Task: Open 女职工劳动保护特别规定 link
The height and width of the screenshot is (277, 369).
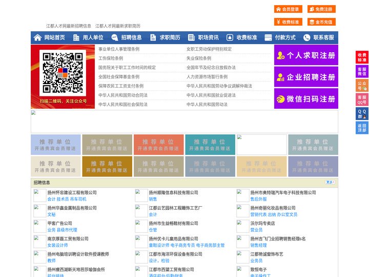Action: (209, 49)
